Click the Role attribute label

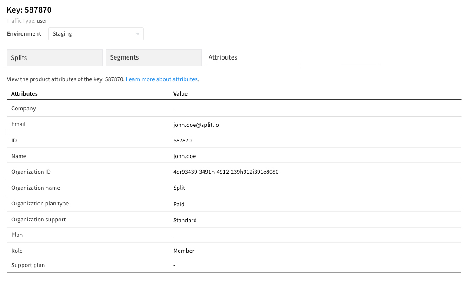[17, 251]
